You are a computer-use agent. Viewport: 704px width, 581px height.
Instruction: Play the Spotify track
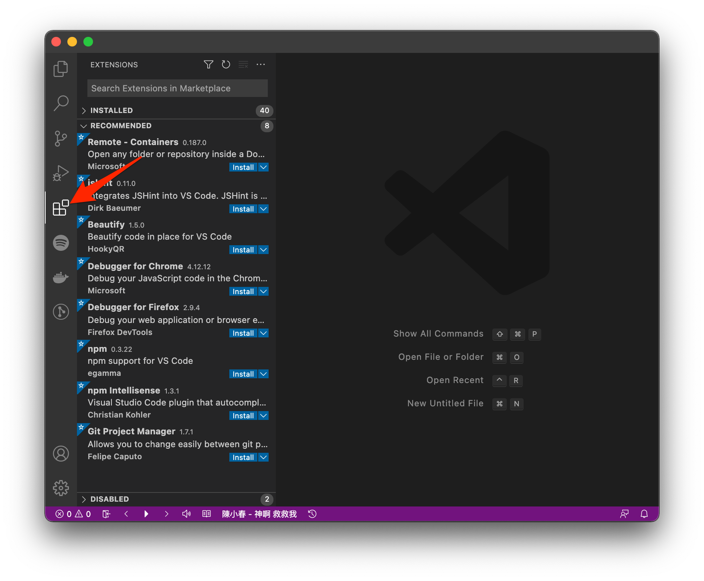[x=146, y=514]
